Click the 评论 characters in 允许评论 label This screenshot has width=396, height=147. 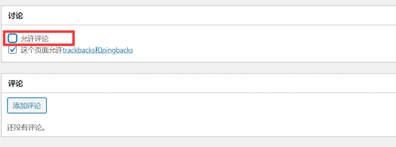point(42,39)
